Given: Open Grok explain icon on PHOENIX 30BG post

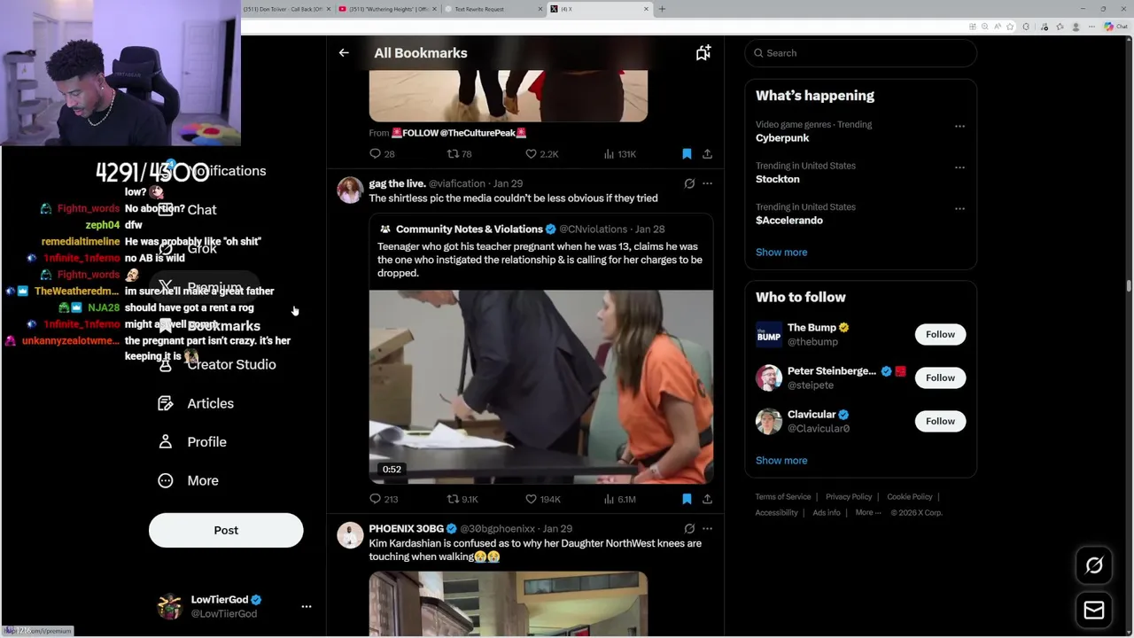Looking at the screenshot, I should click(689, 529).
